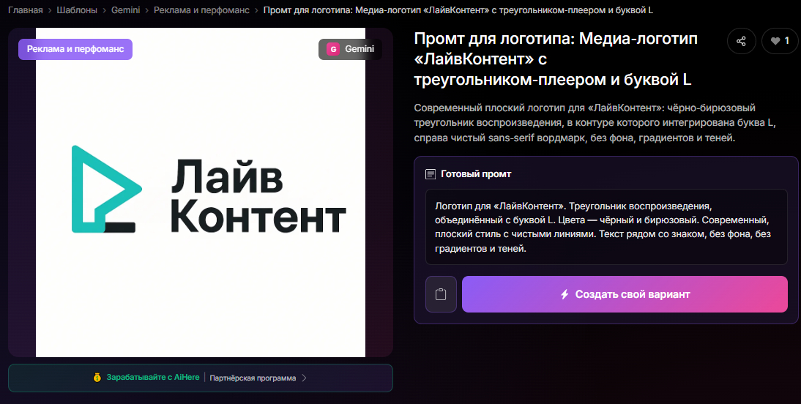
Task: Copy the prompt with the clipboard icon
Action: pyautogui.click(x=441, y=294)
